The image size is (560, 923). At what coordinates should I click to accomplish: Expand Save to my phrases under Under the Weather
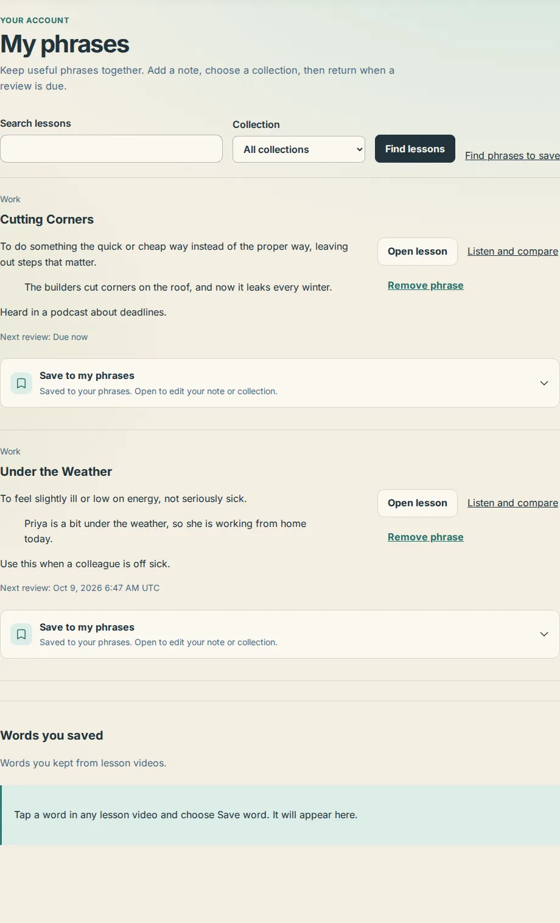tap(280, 634)
